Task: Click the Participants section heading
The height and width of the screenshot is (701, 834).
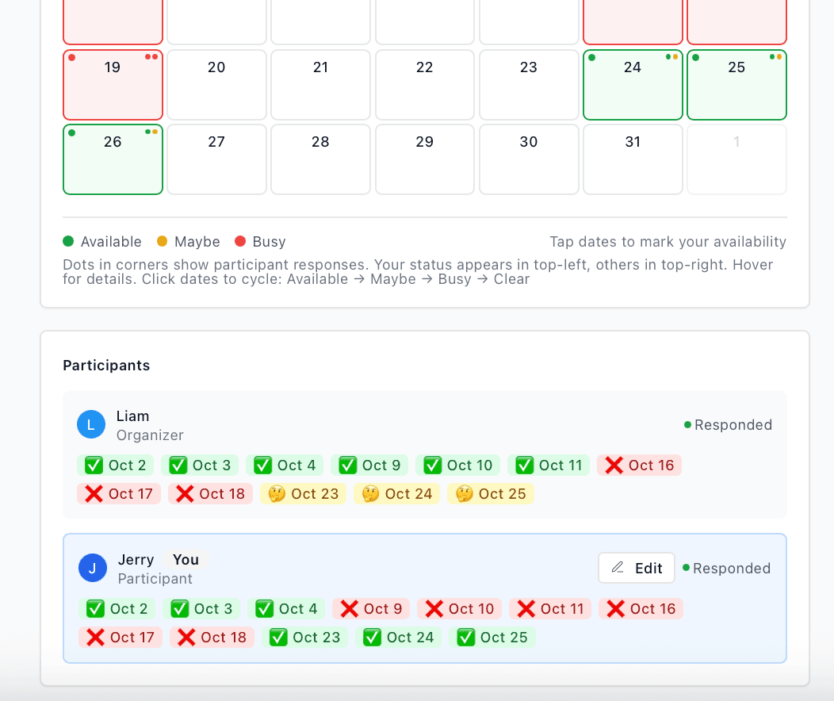Action: 106,366
